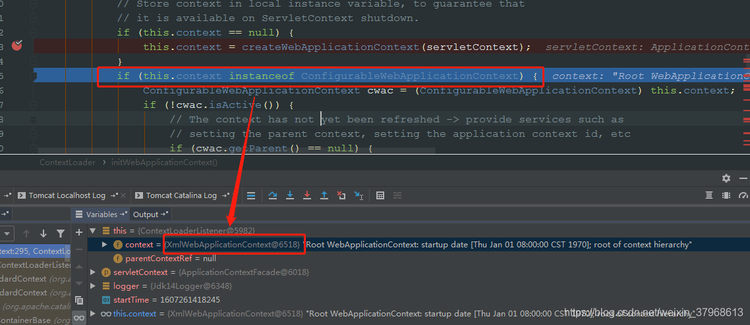Select frame starting with 'ContextLoaderListen'

(36, 265)
